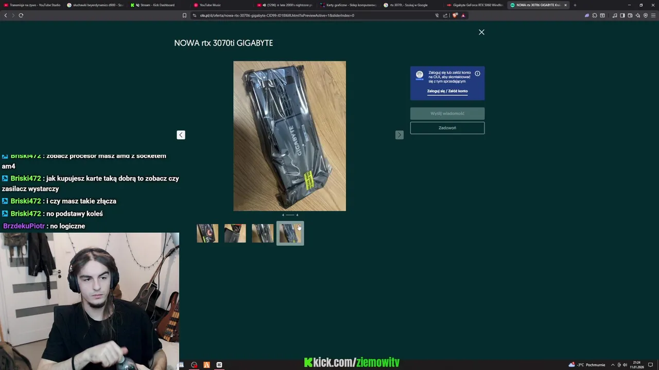Open the Leo AI leaf icon
Screen dimensions: 659x370
point(586,15)
